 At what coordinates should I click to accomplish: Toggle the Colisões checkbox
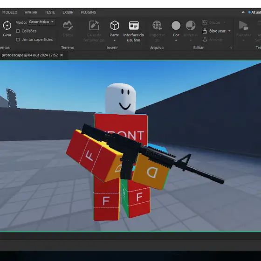[18, 31]
